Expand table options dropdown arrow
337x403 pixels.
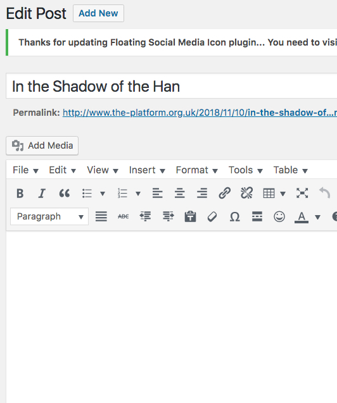point(283,194)
